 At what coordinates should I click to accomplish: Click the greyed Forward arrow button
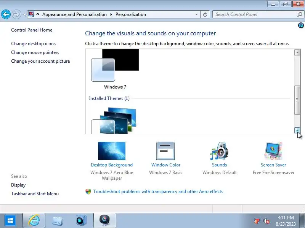[16, 14]
